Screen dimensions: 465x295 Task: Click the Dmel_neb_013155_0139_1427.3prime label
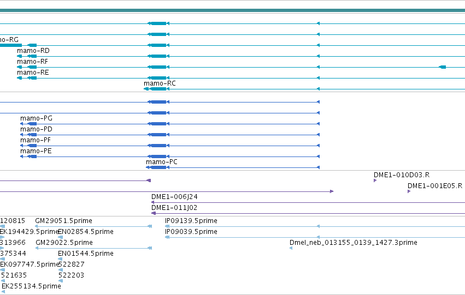pyautogui.click(x=354, y=243)
